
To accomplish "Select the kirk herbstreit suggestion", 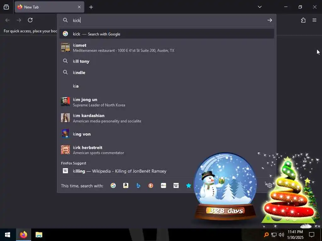I will [167, 150].
